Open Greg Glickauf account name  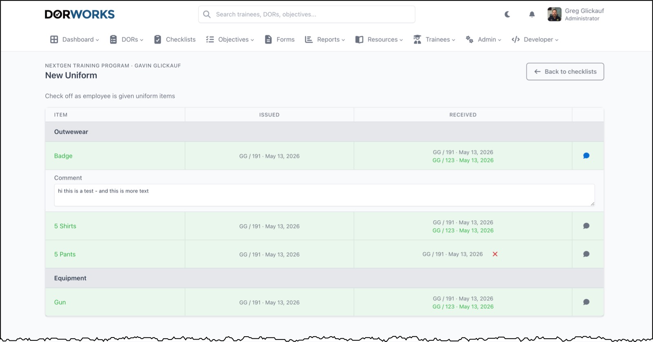coord(584,11)
